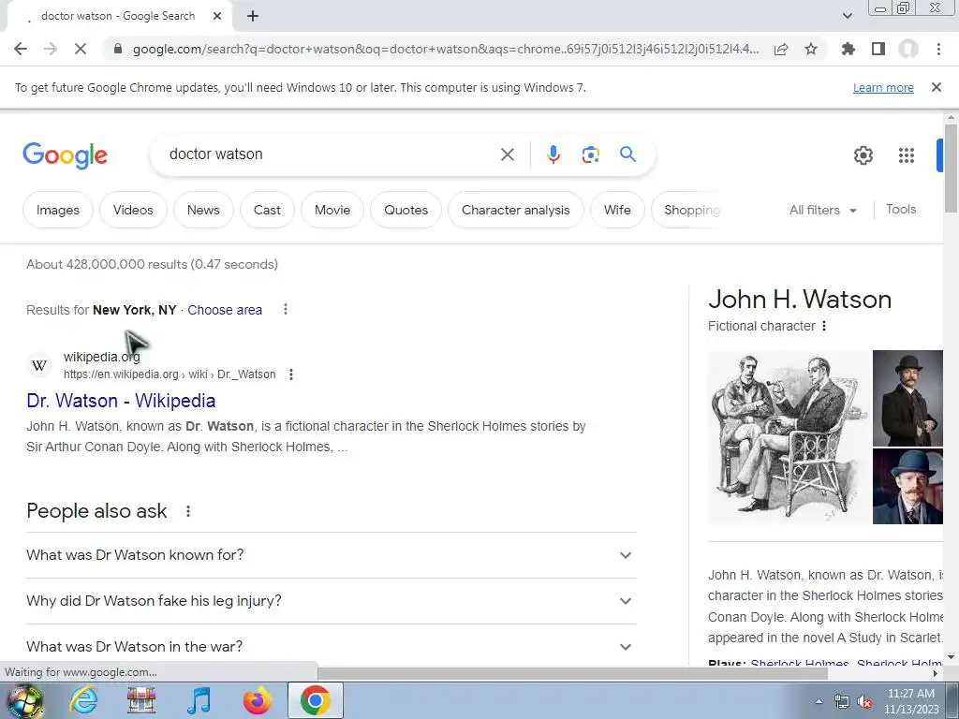Open the bottom Watson blue hat photo thumbnail

(907, 487)
